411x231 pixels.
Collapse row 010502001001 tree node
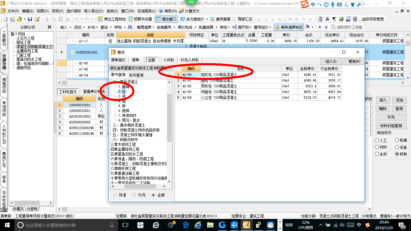pos(72,52)
